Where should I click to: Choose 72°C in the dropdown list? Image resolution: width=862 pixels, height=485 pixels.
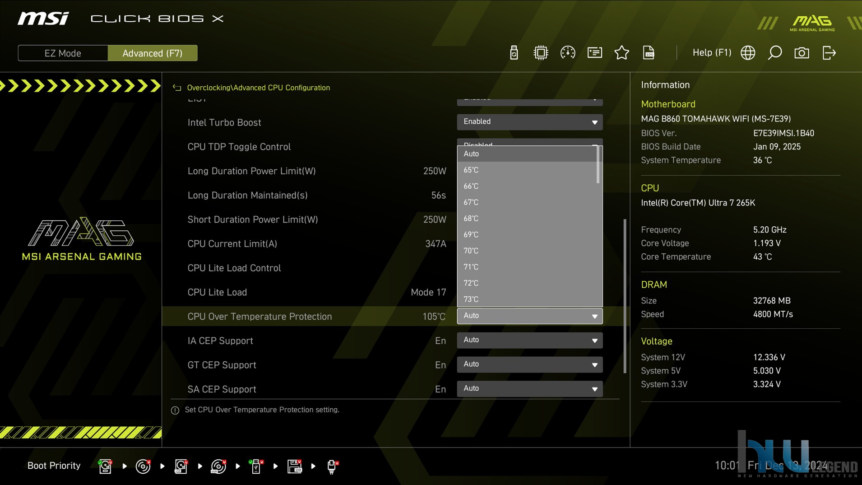pyautogui.click(x=527, y=283)
